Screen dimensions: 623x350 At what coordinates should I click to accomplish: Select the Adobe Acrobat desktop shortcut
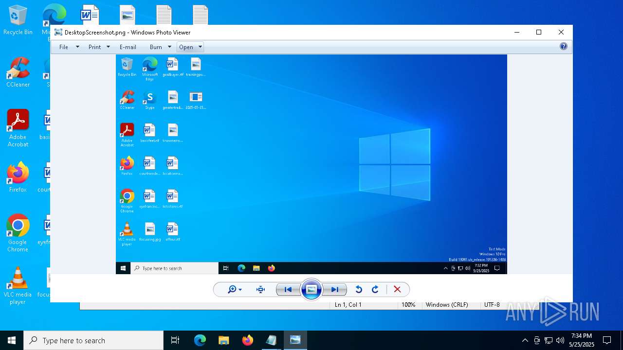18,128
